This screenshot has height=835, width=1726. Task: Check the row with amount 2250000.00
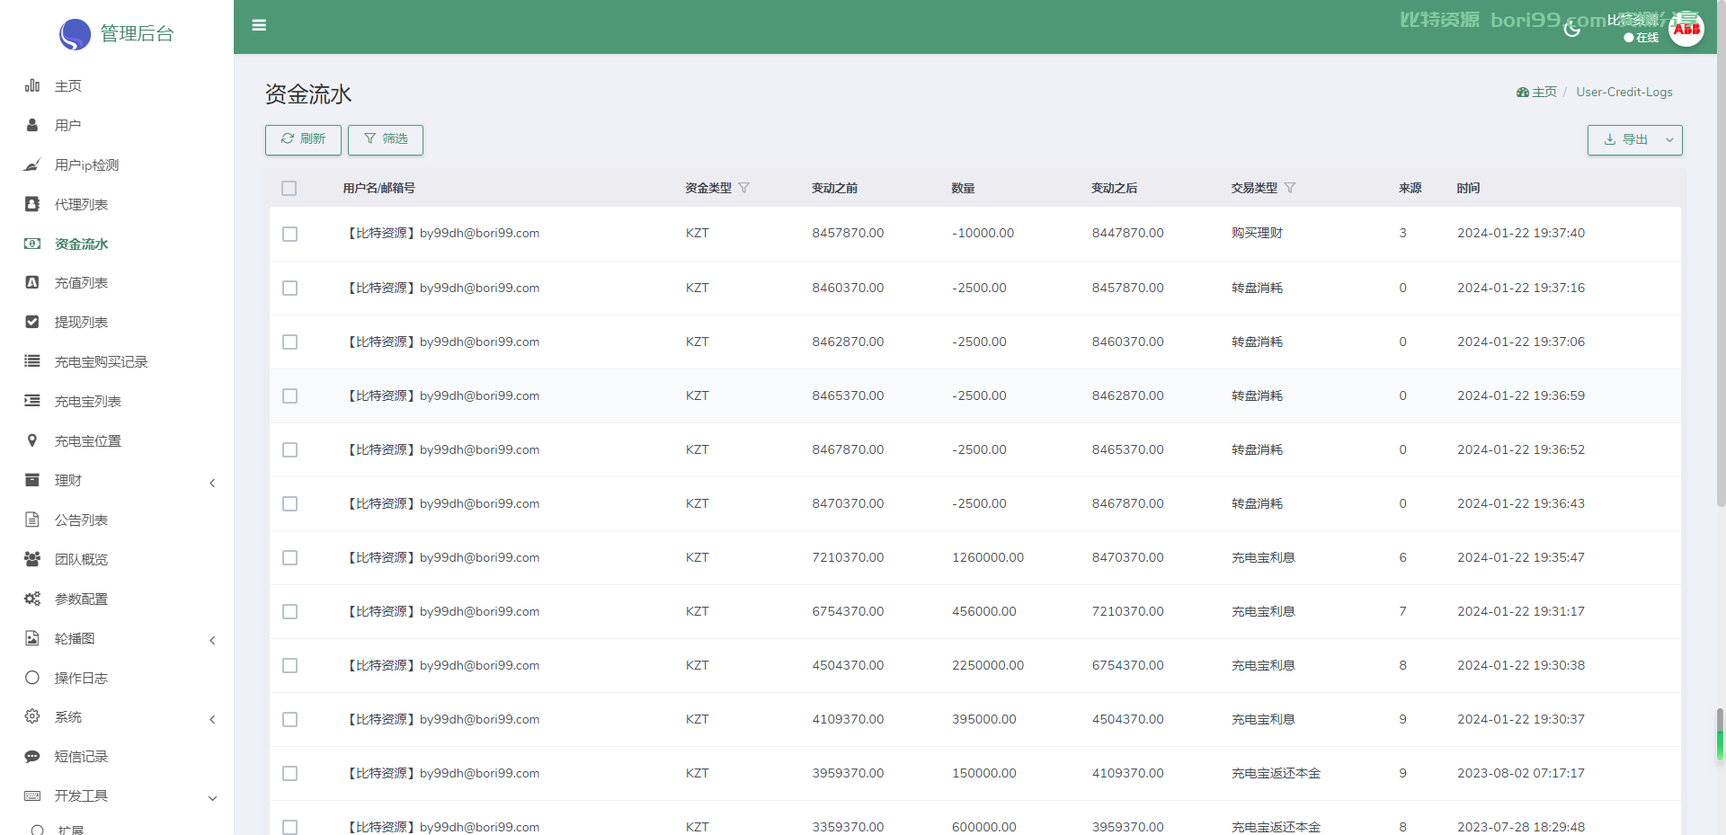[289, 665]
